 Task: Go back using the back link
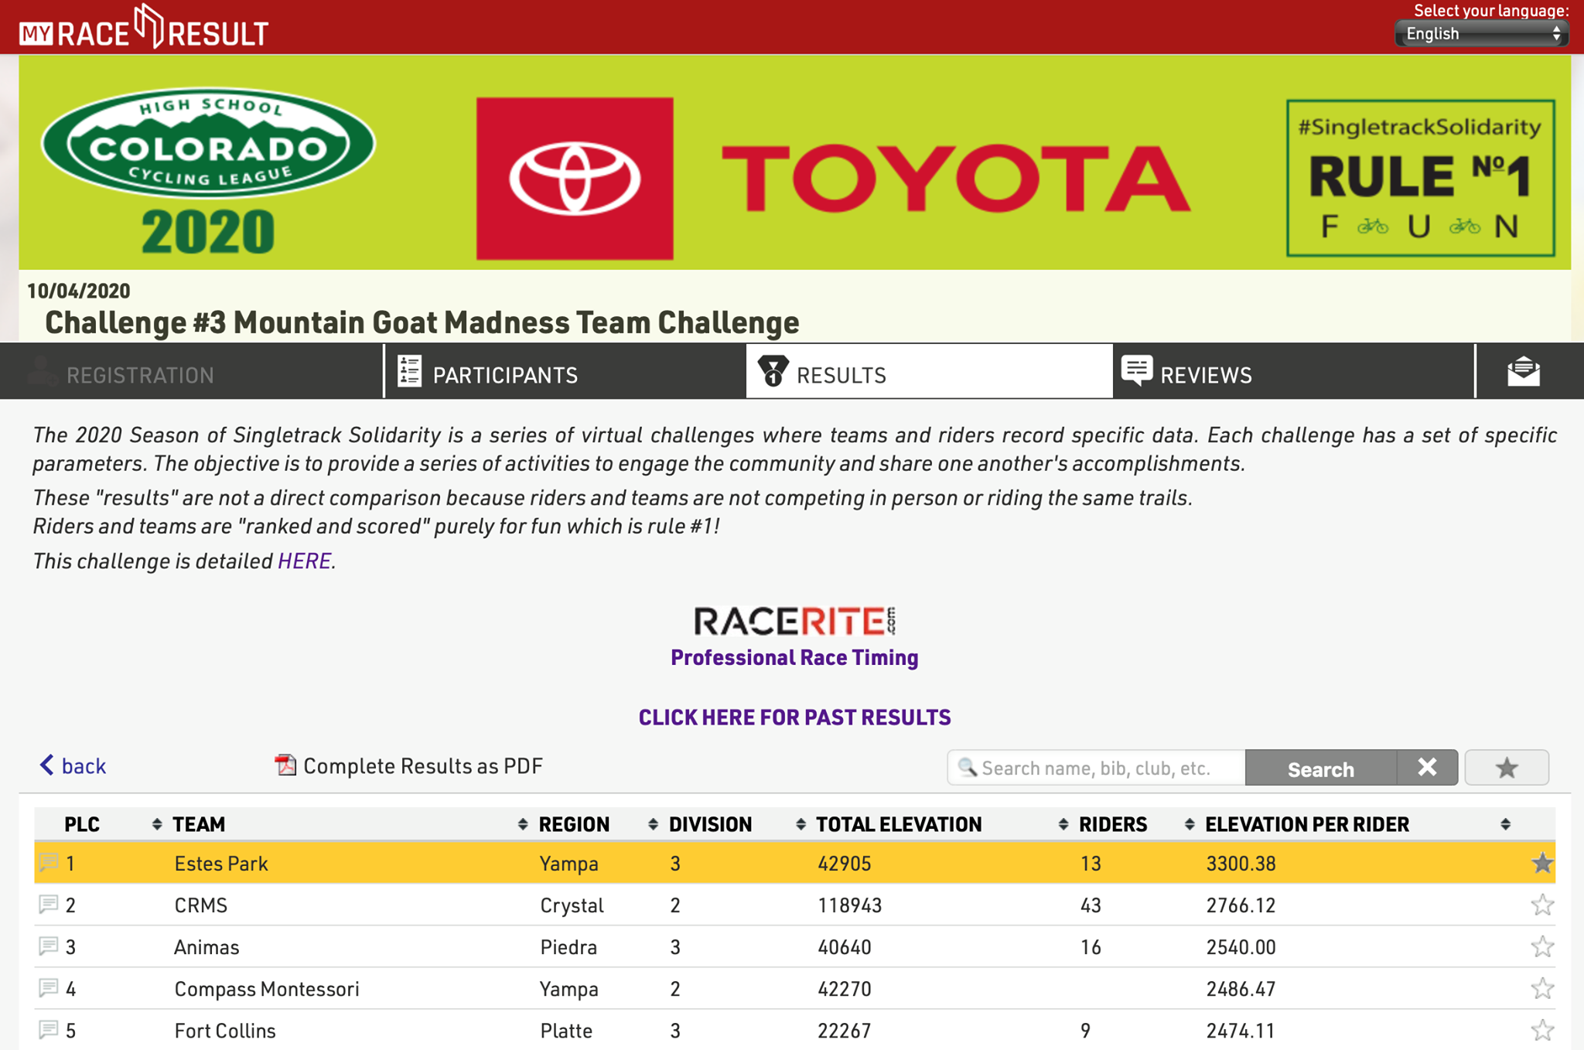(73, 765)
